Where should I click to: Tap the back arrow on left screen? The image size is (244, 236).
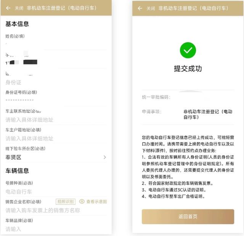[8, 8]
